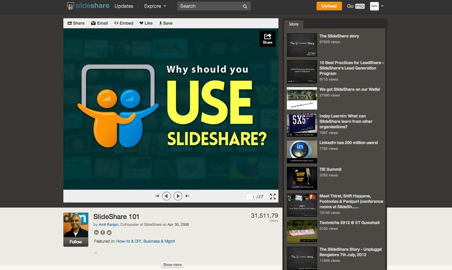The width and height of the screenshot is (452, 270).
Task: Click the search magnifier icon
Action: pos(245,6)
